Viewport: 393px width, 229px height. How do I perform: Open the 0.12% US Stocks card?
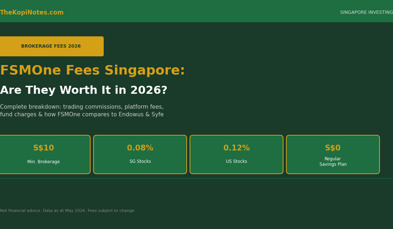(x=237, y=154)
